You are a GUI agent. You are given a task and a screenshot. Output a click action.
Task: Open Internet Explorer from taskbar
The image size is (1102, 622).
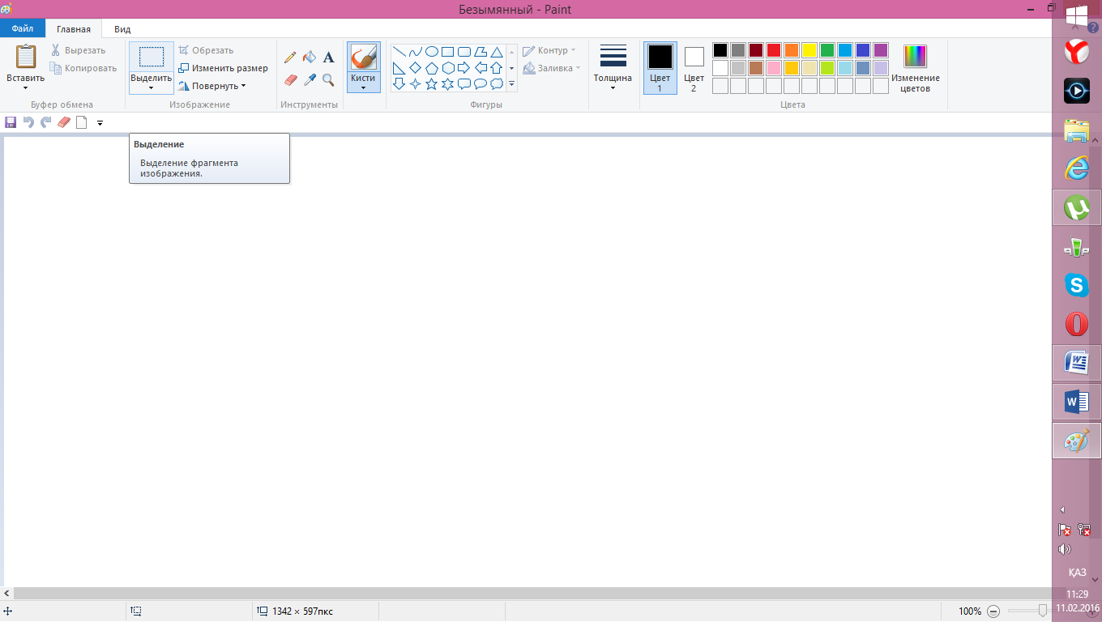pyautogui.click(x=1076, y=168)
